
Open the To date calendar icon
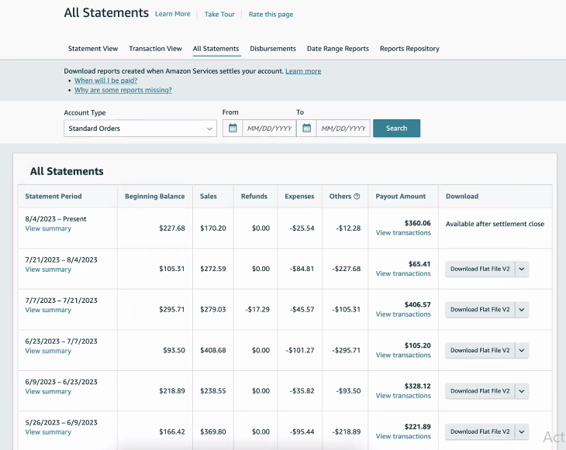click(307, 129)
